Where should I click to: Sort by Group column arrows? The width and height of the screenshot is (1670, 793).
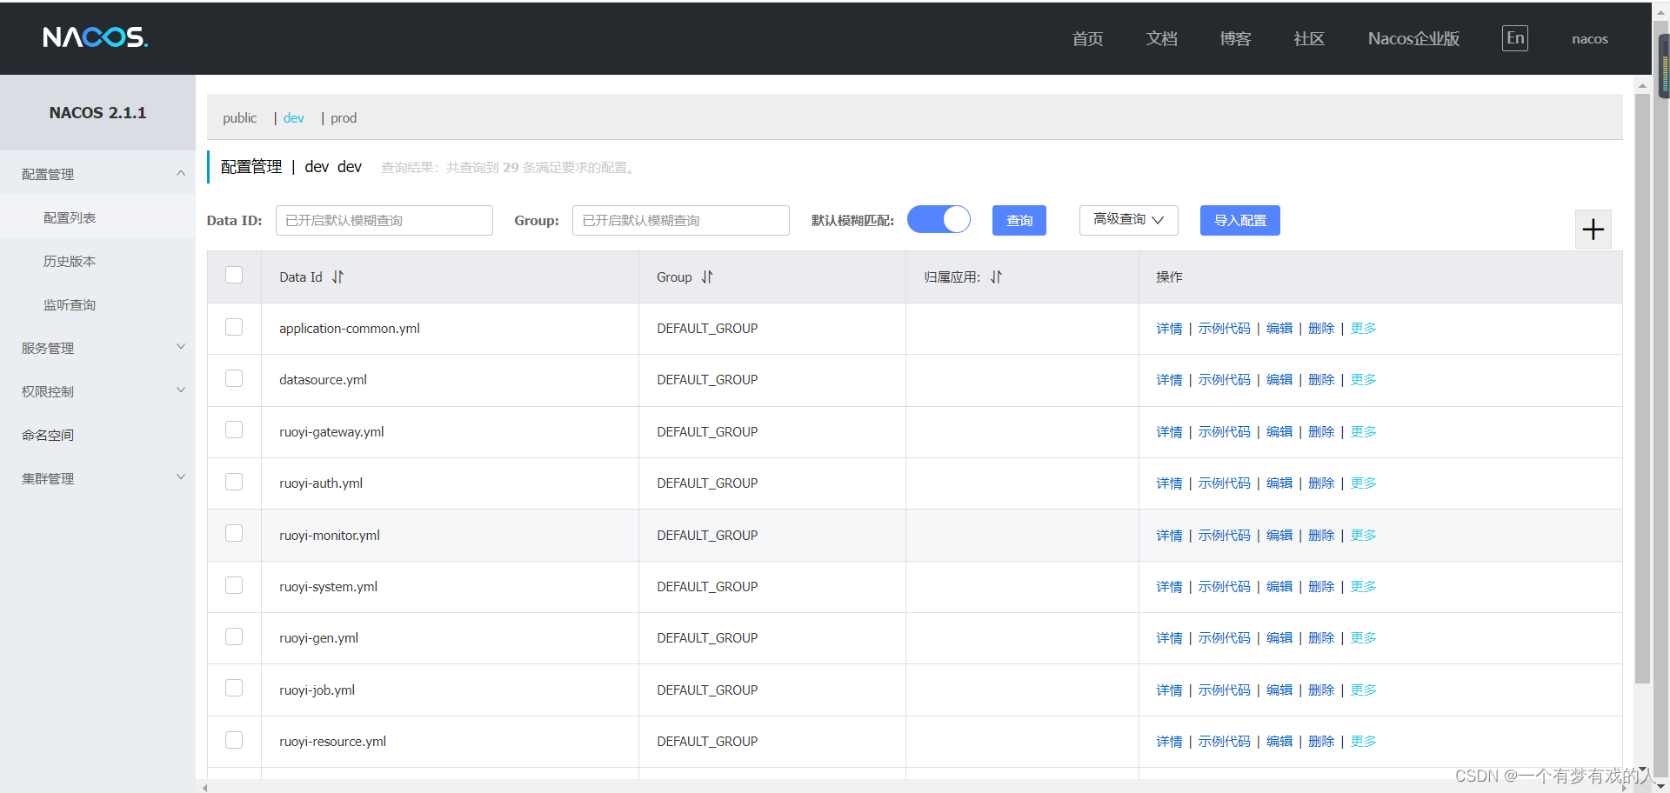(x=707, y=277)
